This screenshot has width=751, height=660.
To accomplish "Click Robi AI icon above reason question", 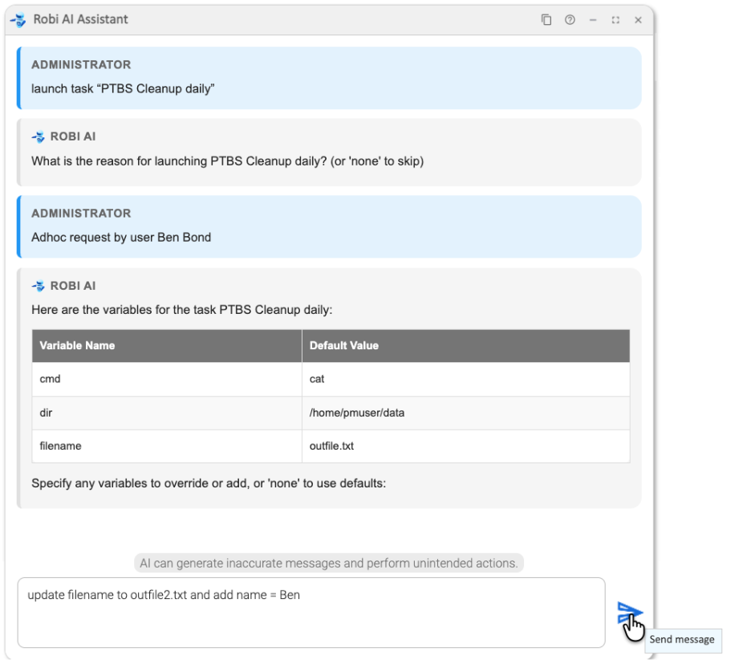I will coord(38,136).
